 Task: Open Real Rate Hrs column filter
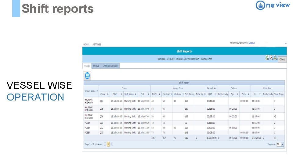[x=260, y=94]
